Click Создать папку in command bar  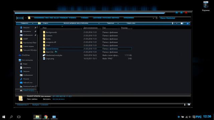pyautogui.click(x=131, y=23)
